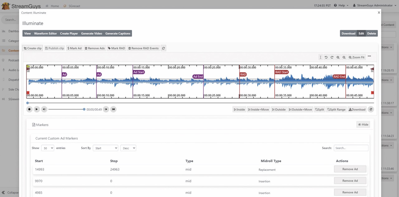Hide the Markers panel
This screenshot has width=399, height=197.
point(363,125)
